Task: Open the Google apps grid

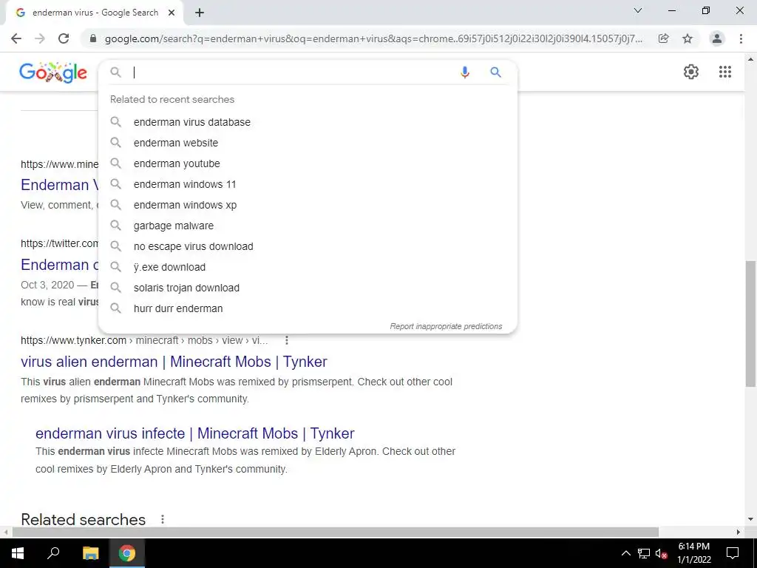Action: pos(725,72)
